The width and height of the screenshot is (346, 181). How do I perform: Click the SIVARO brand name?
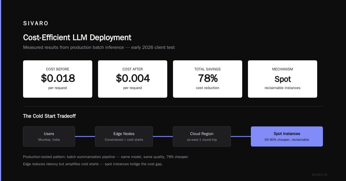coord(36,23)
